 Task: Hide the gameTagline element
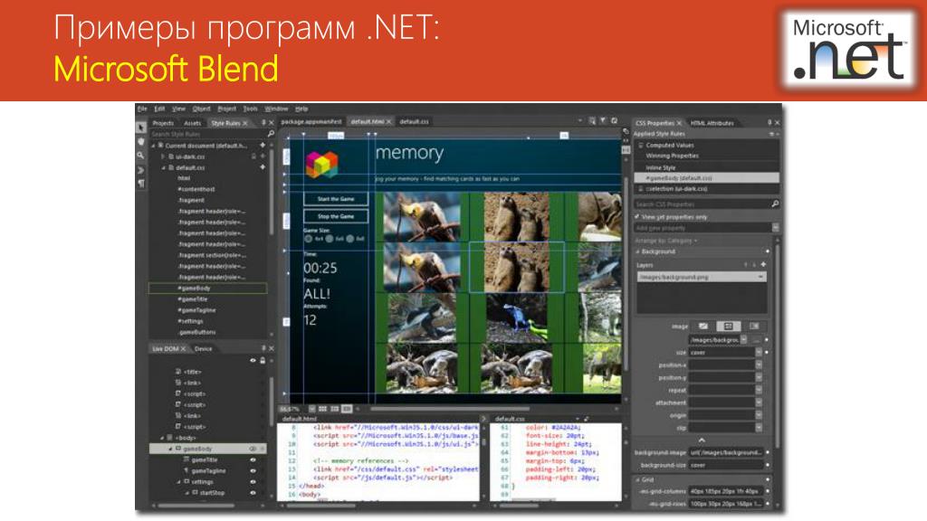point(253,470)
